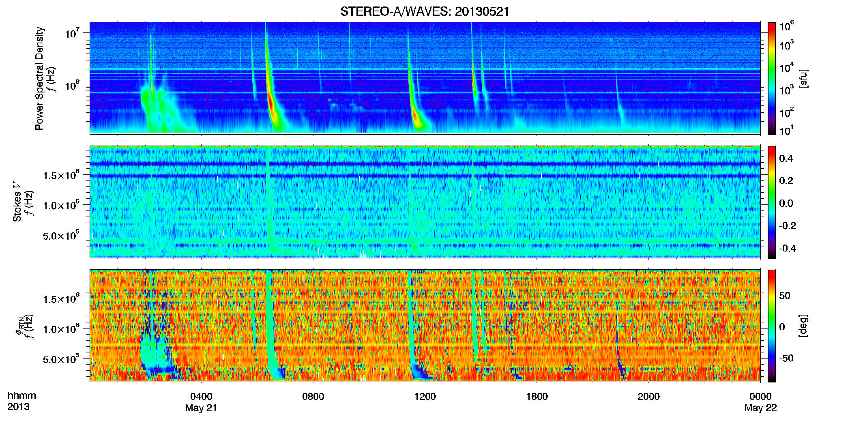Click the 10^7 frequency tick in top panel
The image size is (850, 438).
coord(72,32)
